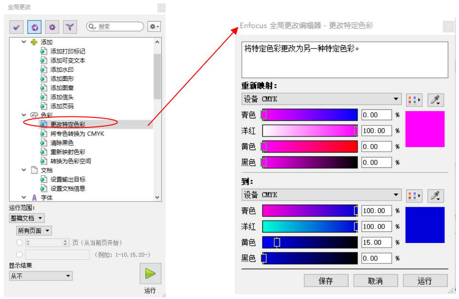Click the purple checkmark toolbar icon
459x299 pixels.
coord(16,28)
